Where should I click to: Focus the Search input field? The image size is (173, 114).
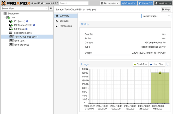pyautogui.click(x=74, y=3)
